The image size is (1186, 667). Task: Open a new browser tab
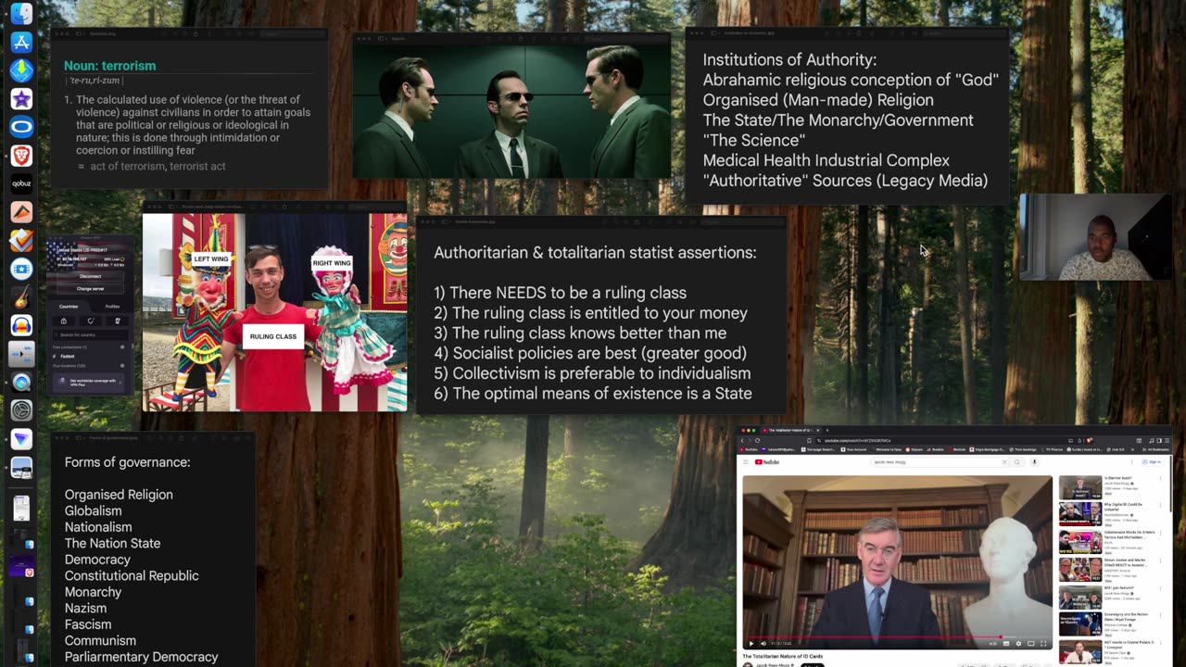click(827, 430)
